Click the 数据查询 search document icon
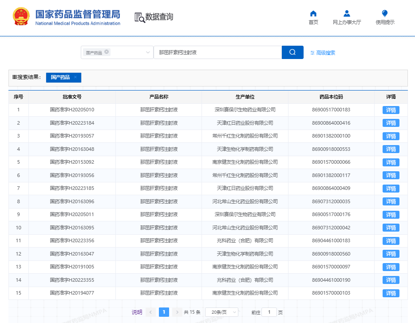This screenshot has width=415, height=323. (139, 17)
